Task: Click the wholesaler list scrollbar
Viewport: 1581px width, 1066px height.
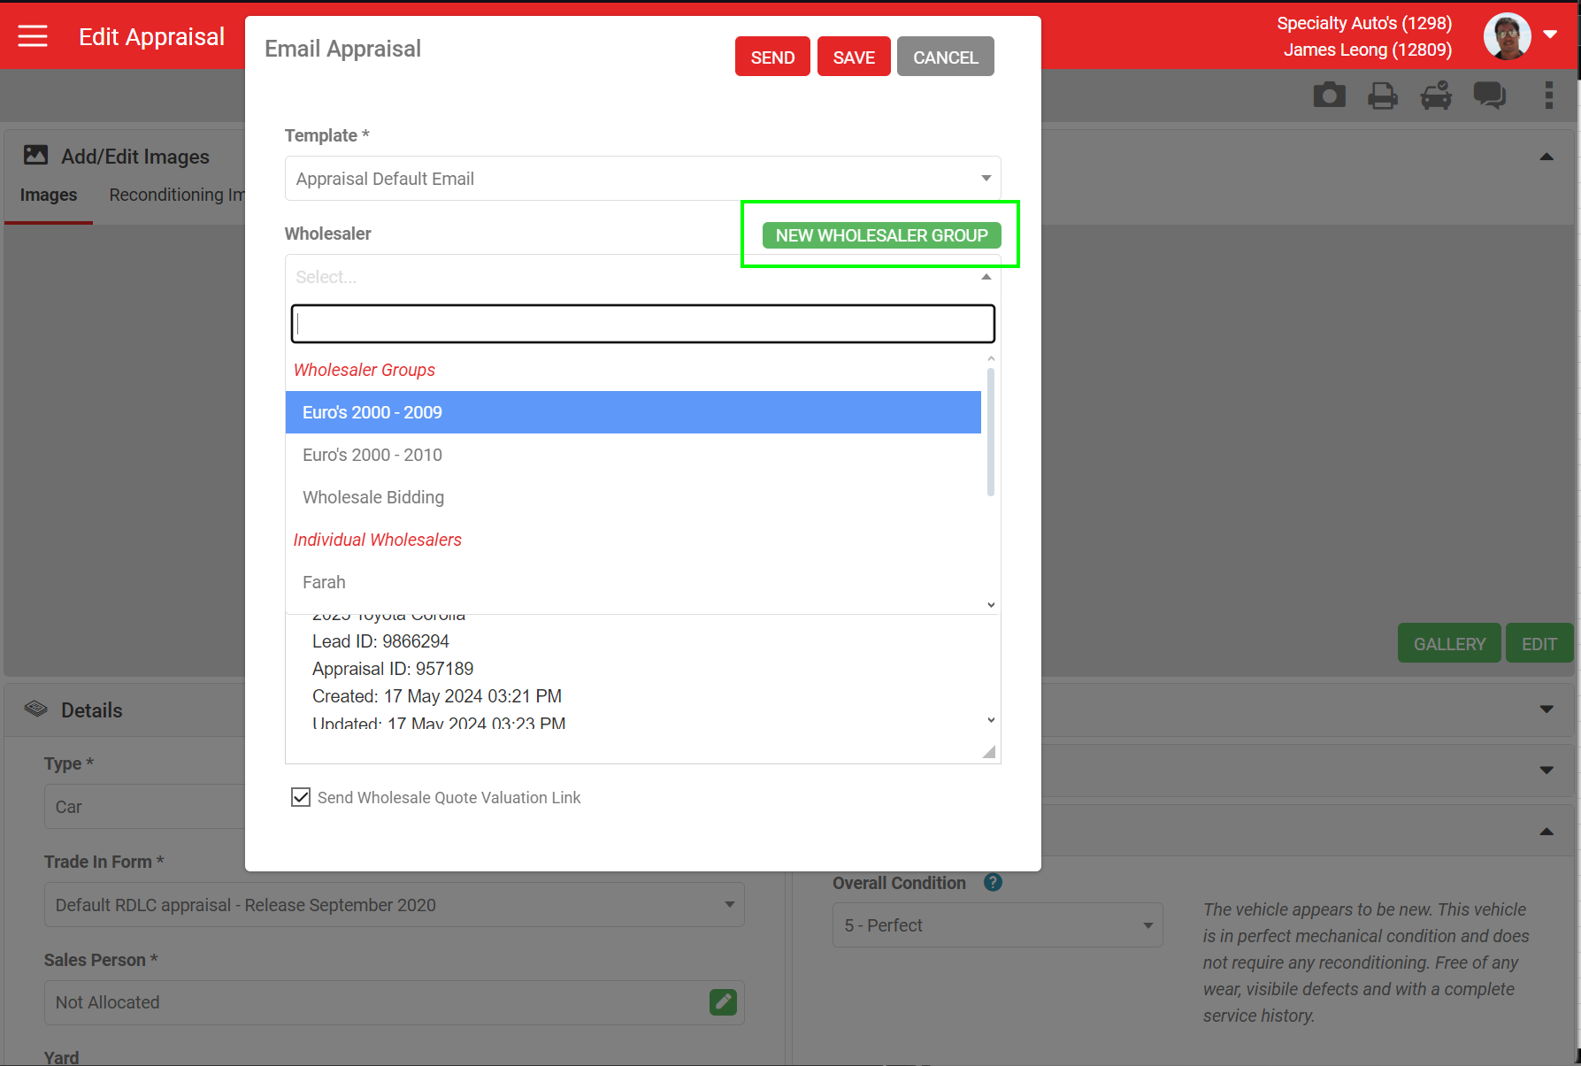Action: [x=991, y=432]
